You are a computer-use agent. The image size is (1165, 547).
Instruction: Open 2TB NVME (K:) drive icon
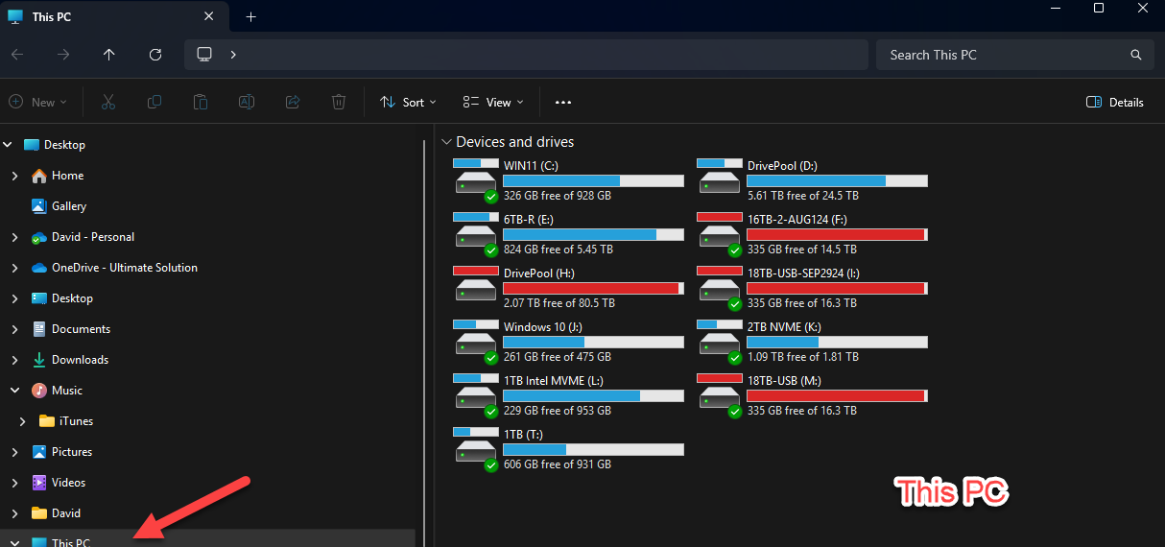[720, 342]
